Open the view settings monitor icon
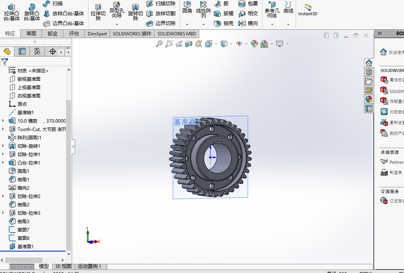Screen dimensions: 404x273 click(x=280, y=44)
